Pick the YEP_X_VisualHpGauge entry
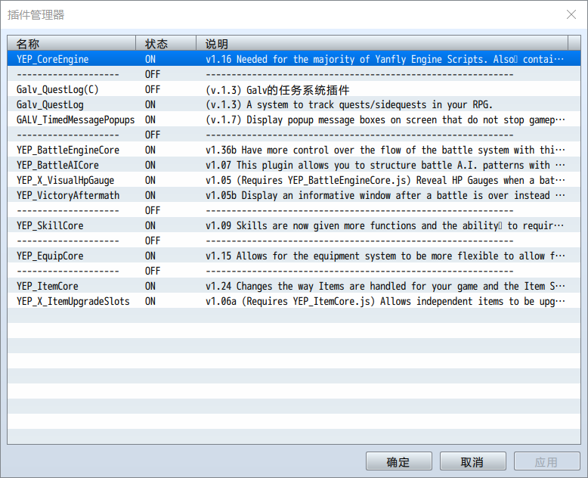 pos(294,180)
